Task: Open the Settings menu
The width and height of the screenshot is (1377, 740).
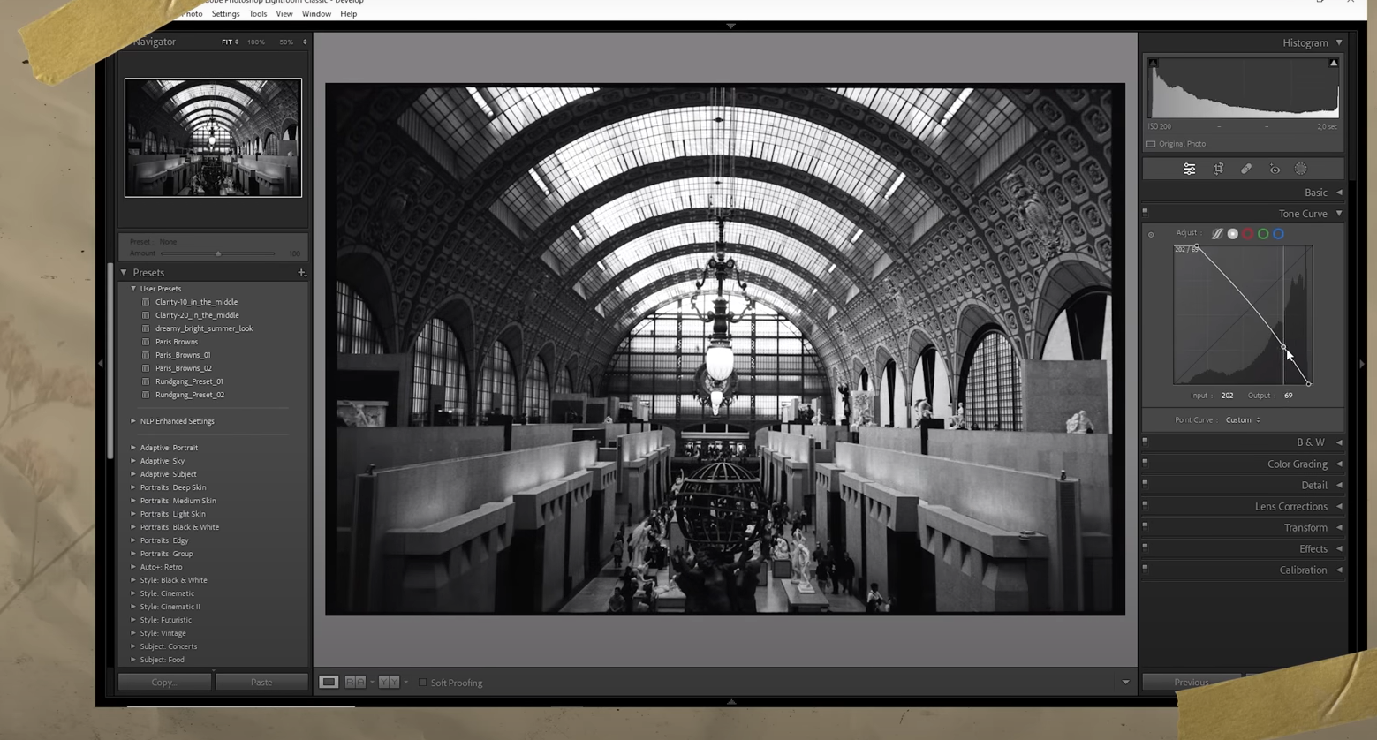Action: (x=225, y=13)
